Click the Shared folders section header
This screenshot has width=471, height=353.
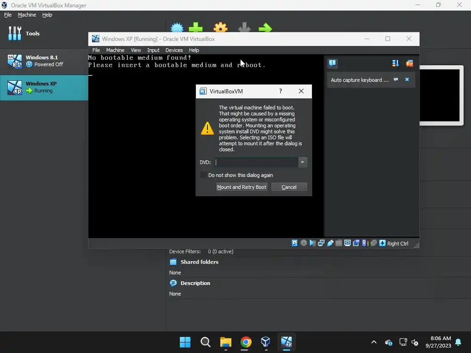[x=200, y=262]
